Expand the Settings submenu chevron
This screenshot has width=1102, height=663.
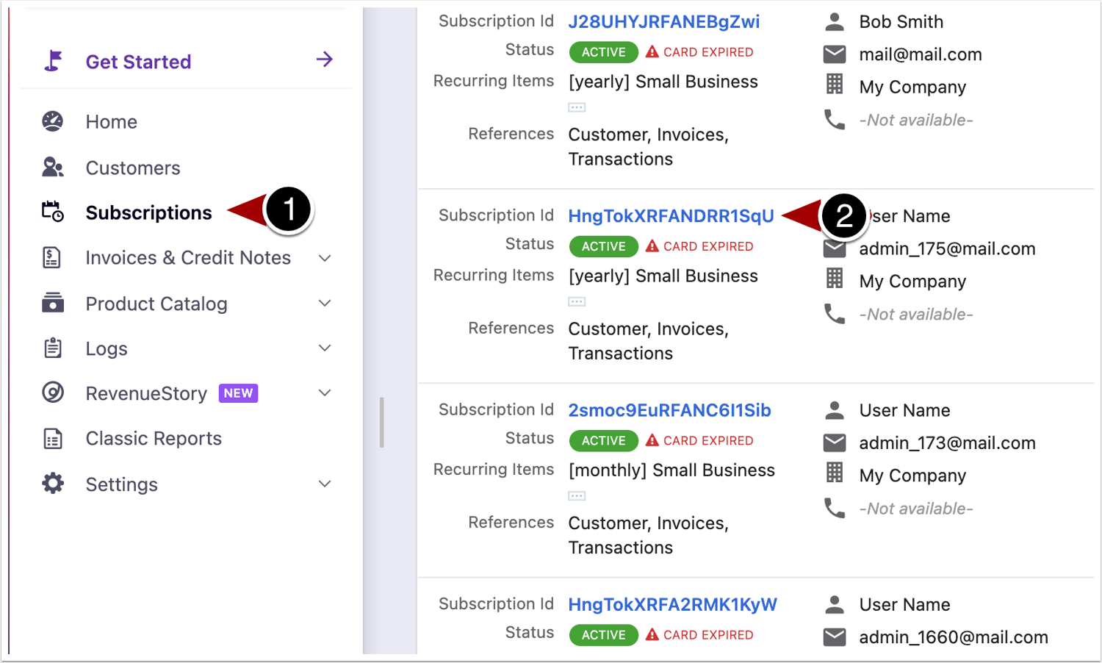(325, 484)
